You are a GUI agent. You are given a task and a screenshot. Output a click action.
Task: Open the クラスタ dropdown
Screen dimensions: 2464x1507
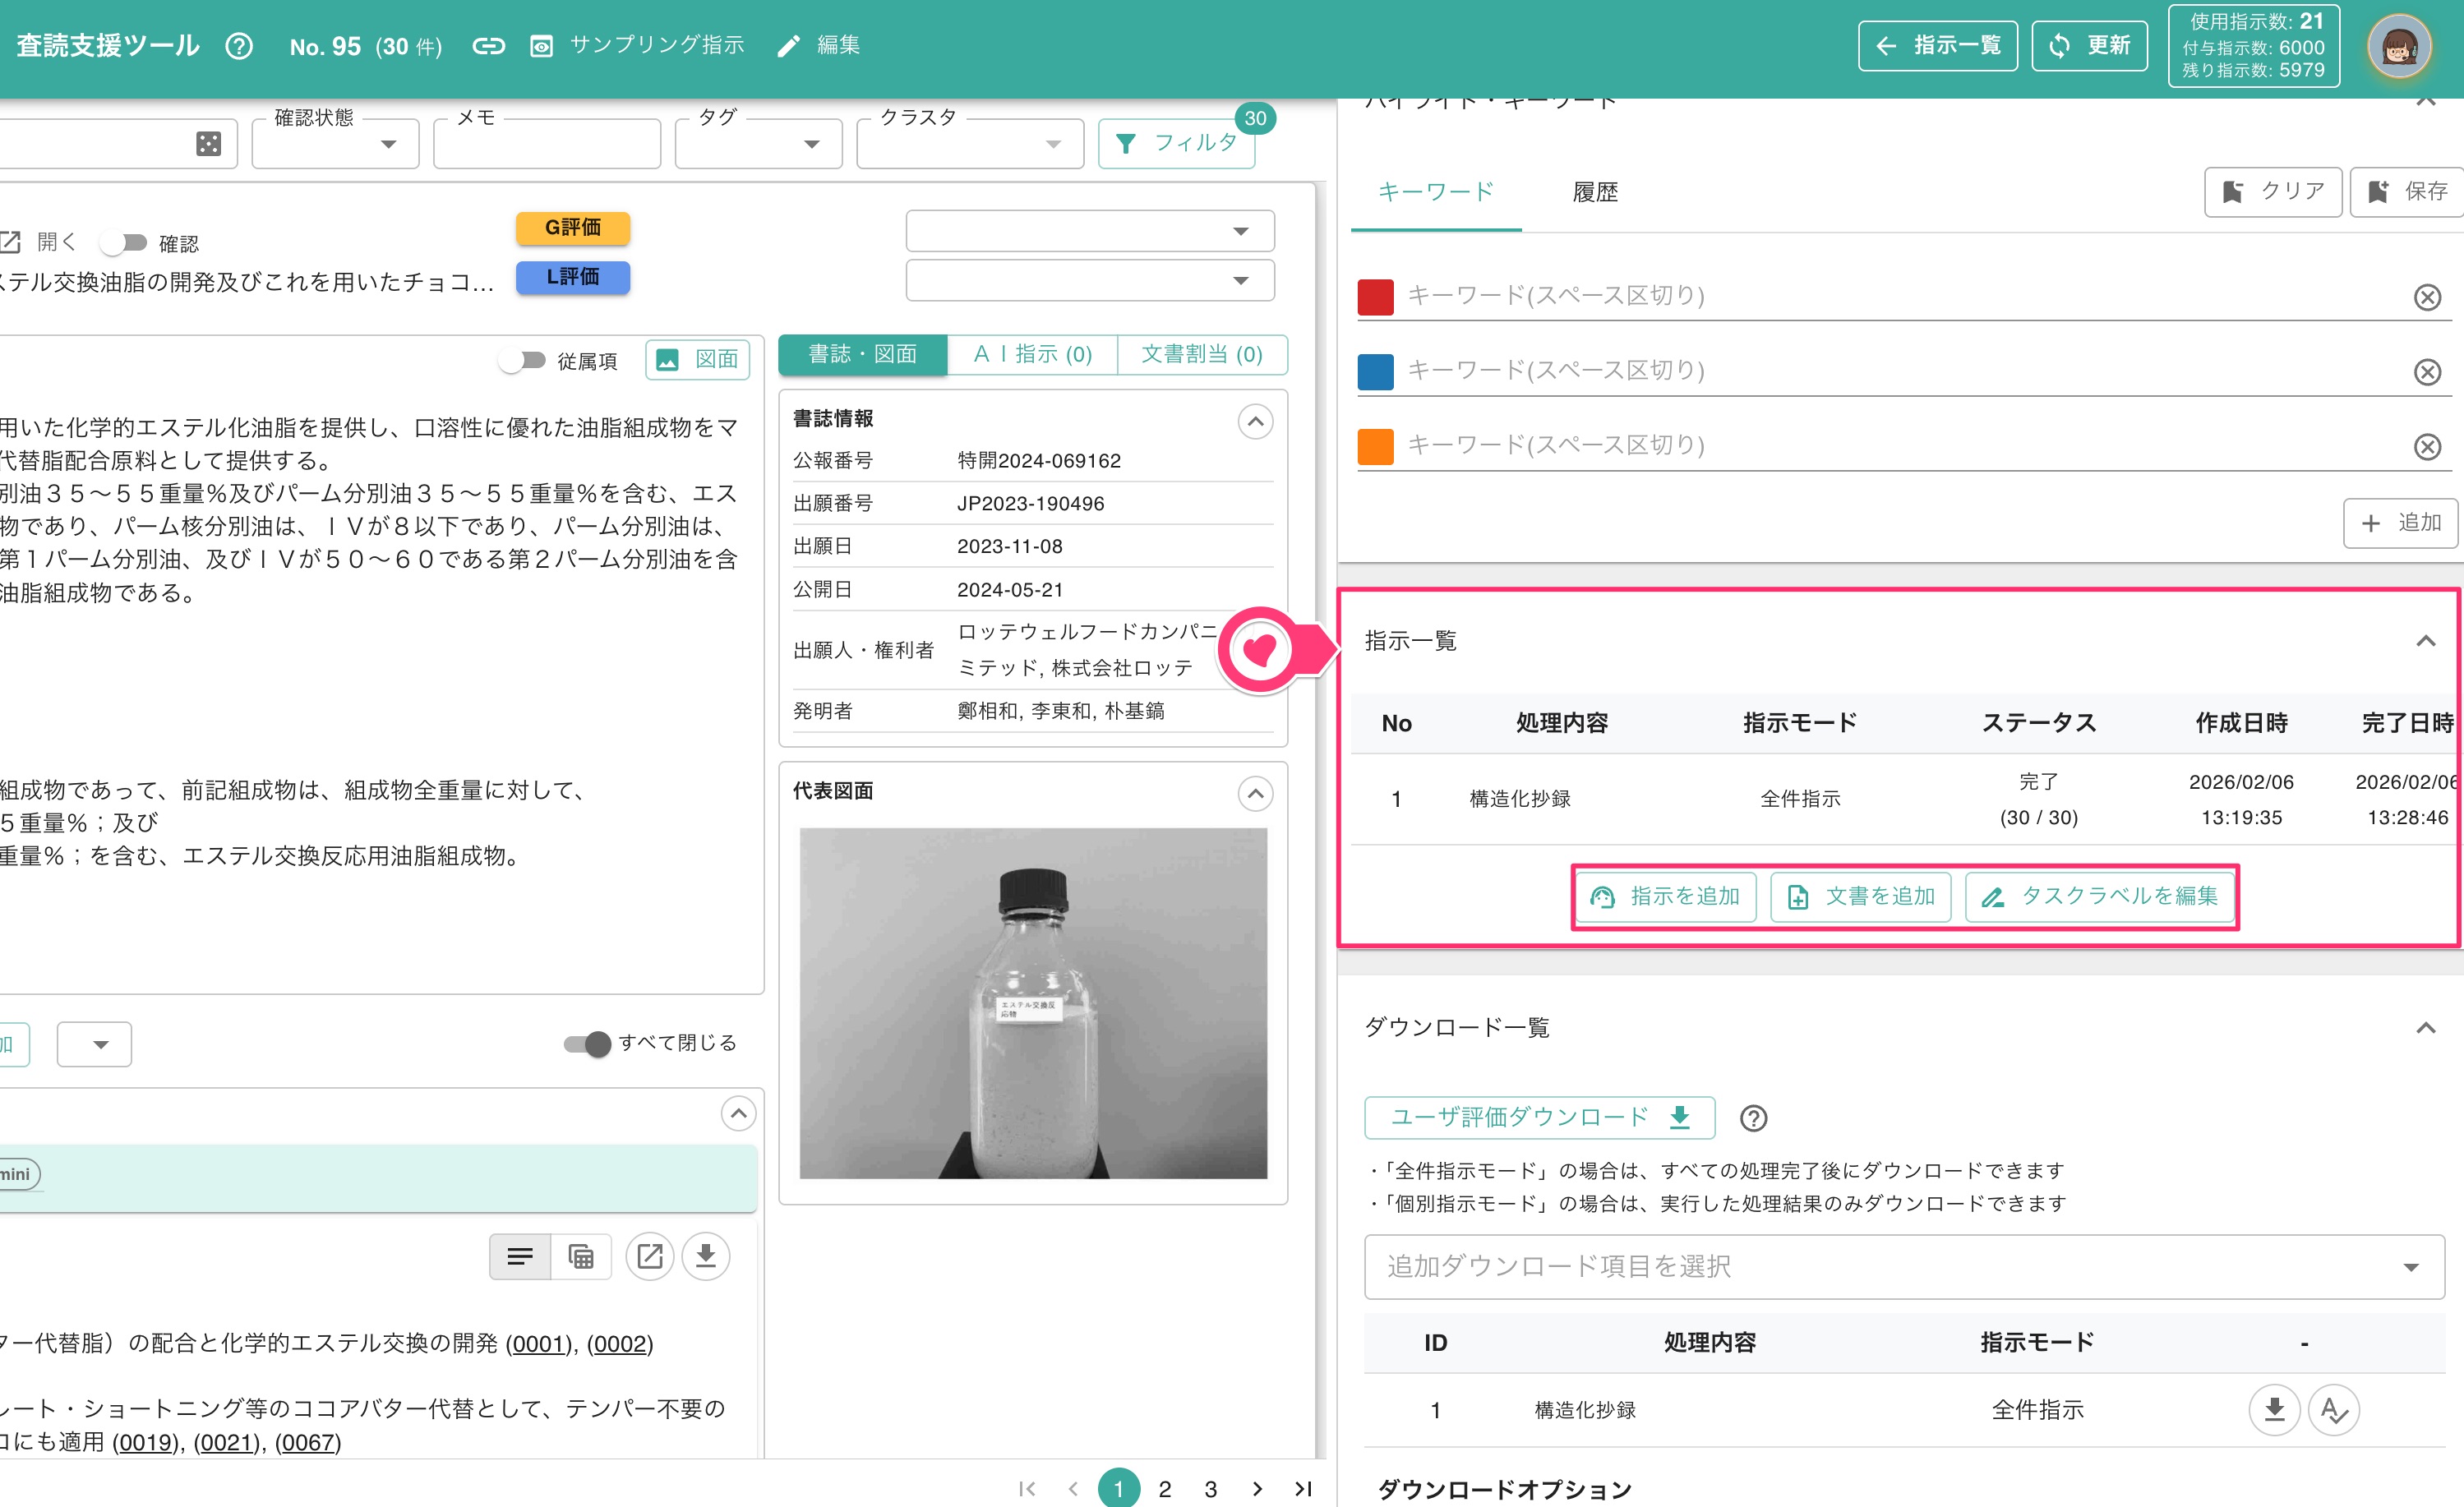click(970, 144)
